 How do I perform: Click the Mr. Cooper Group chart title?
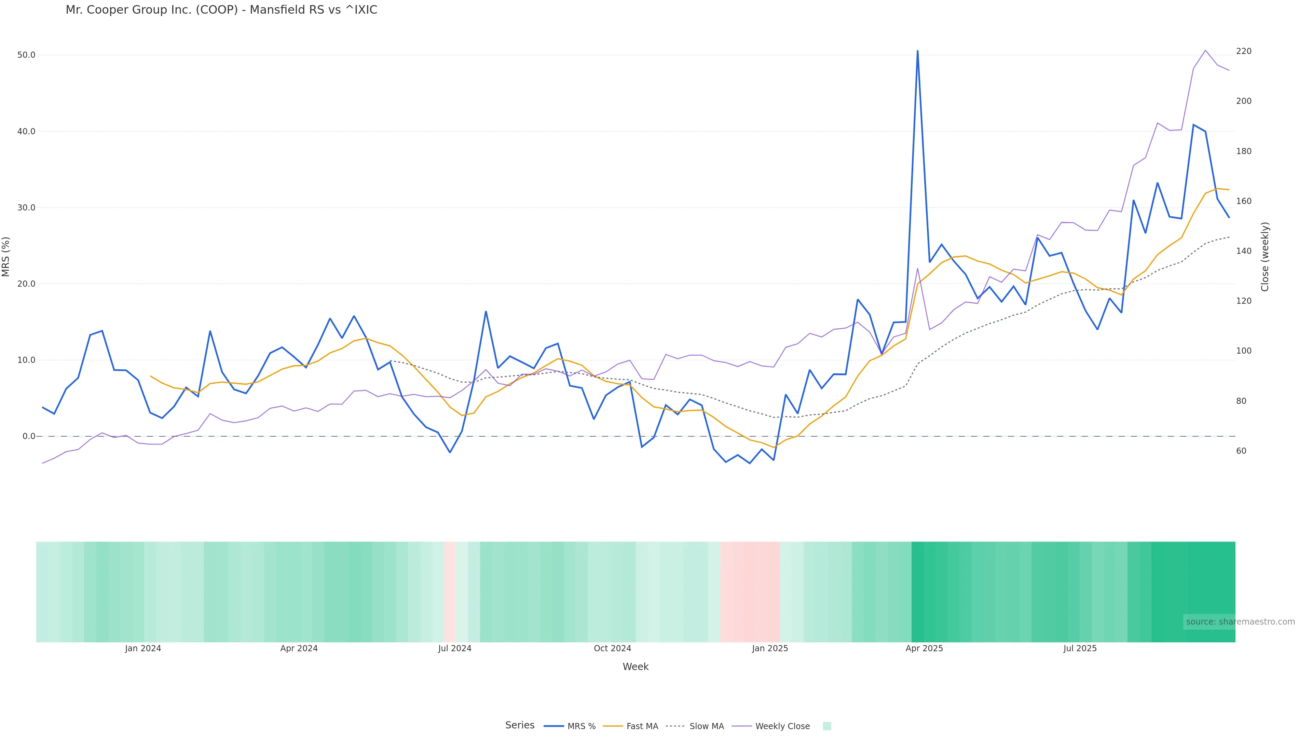click(x=221, y=10)
